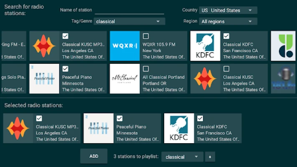
Task: Click KUSC logo under Selected radio stations
Action: (18, 128)
